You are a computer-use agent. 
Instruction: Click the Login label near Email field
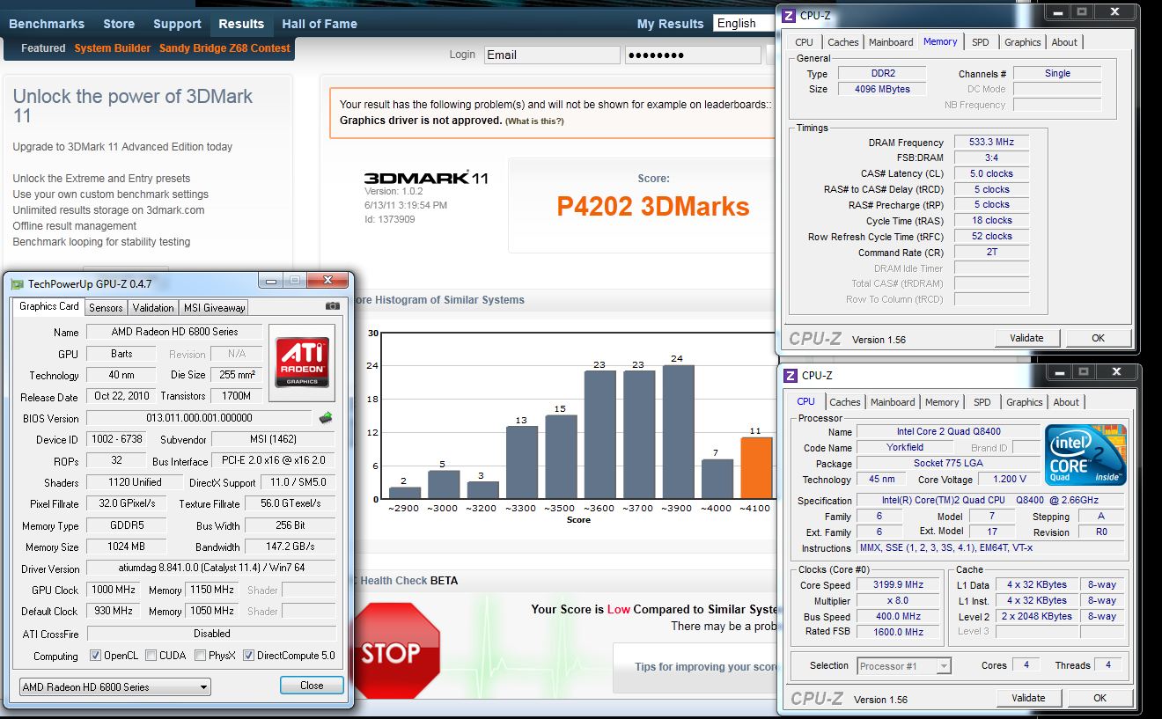462,55
